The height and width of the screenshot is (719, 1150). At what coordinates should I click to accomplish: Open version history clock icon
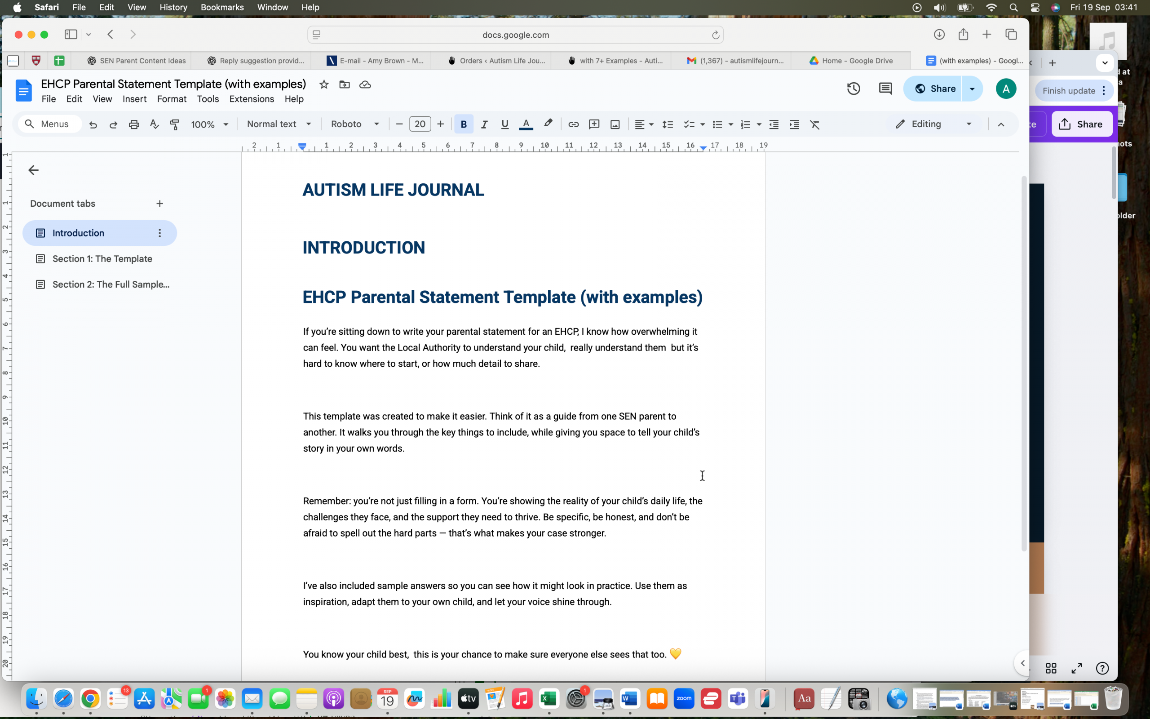(854, 89)
